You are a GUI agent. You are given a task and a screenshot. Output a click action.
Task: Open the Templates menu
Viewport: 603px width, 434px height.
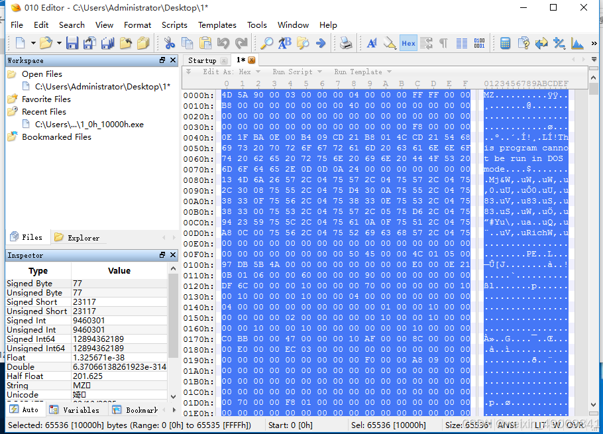[217, 25]
